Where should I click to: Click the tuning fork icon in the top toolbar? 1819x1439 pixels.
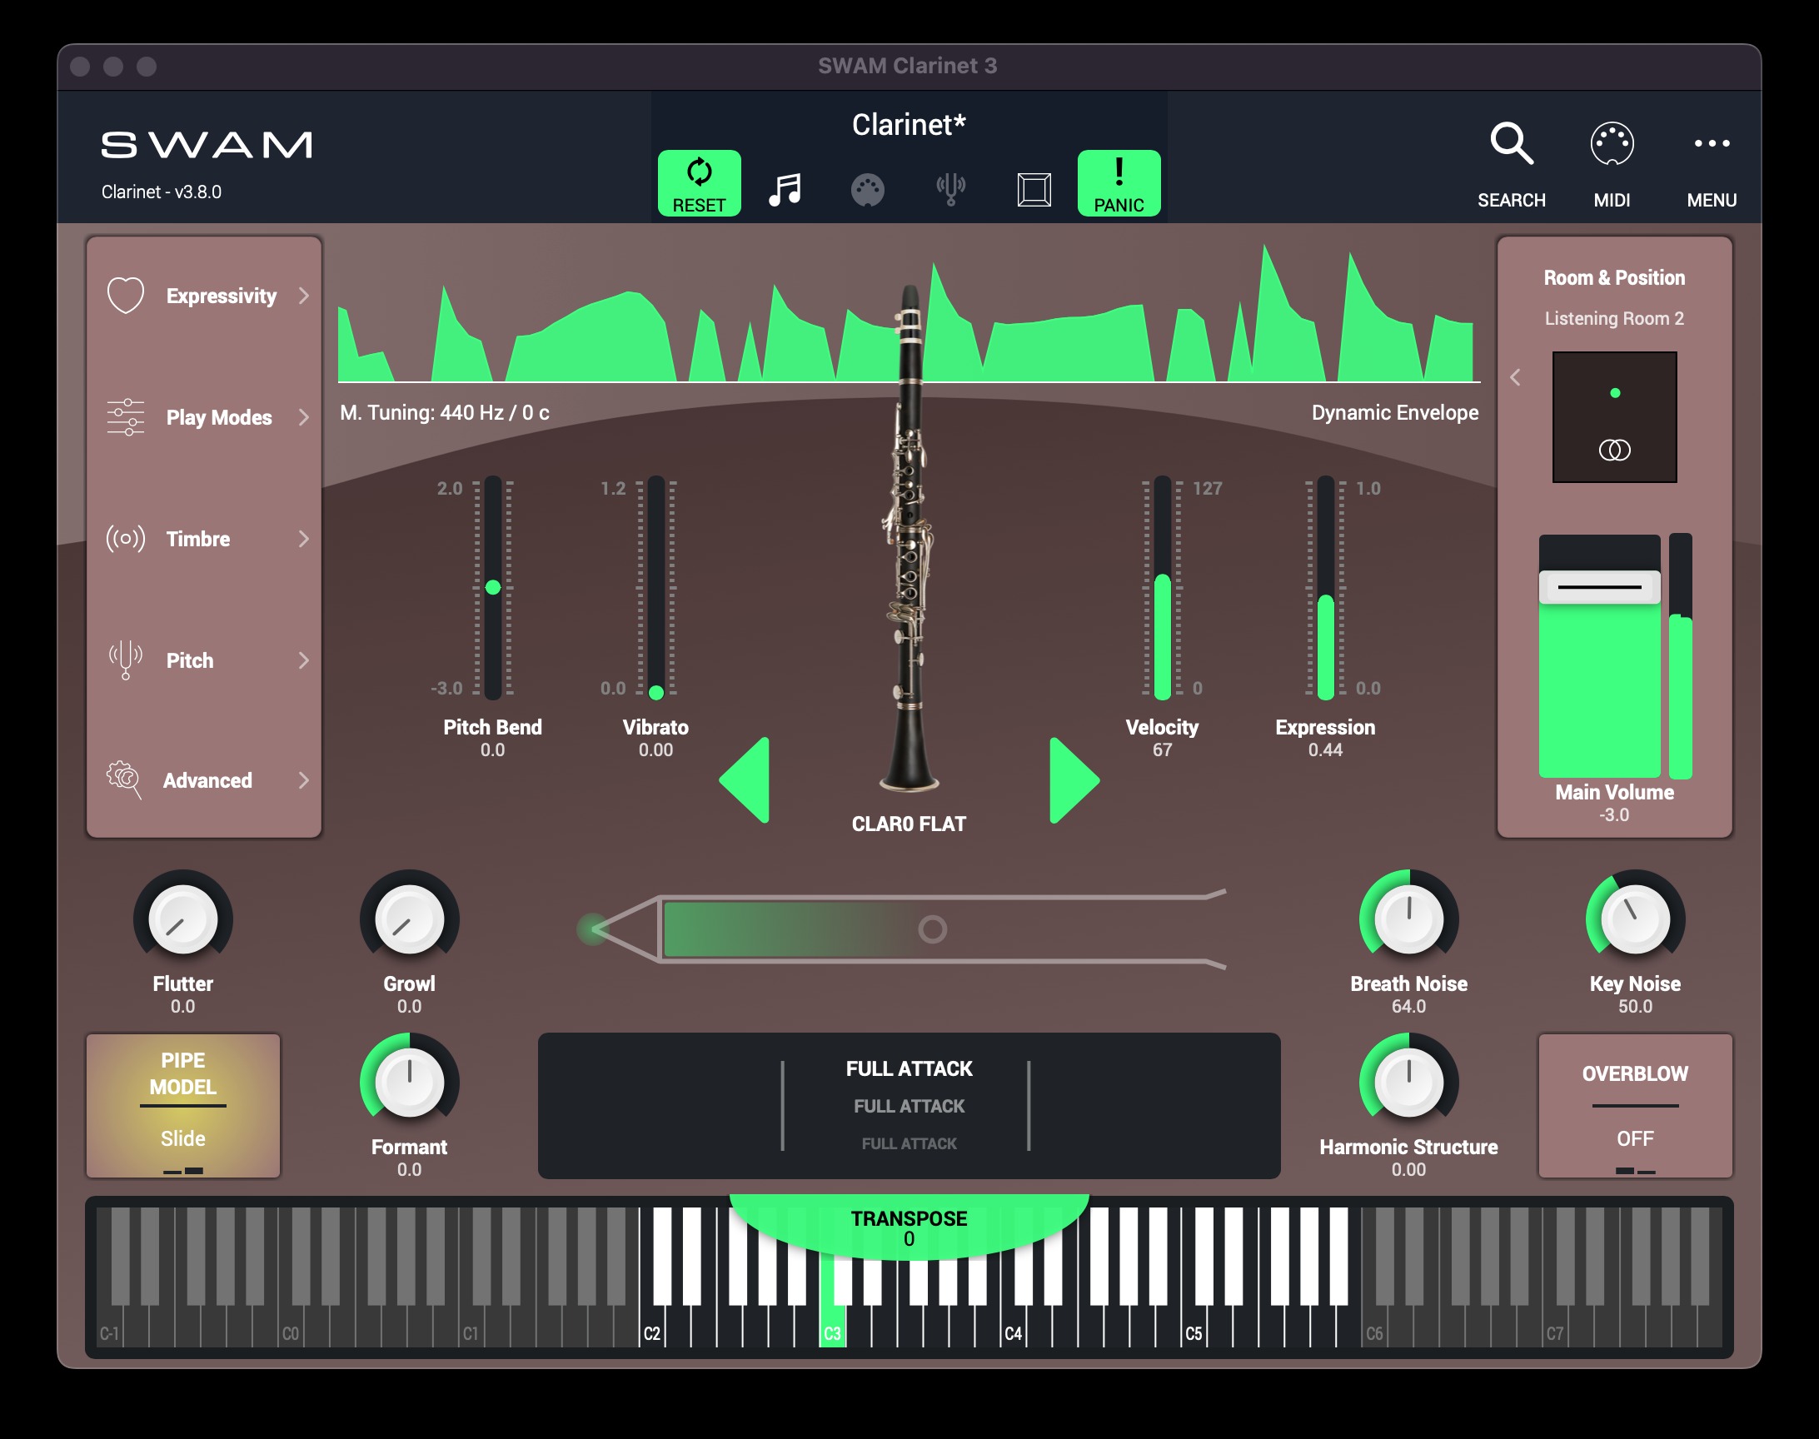pyautogui.click(x=950, y=188)
